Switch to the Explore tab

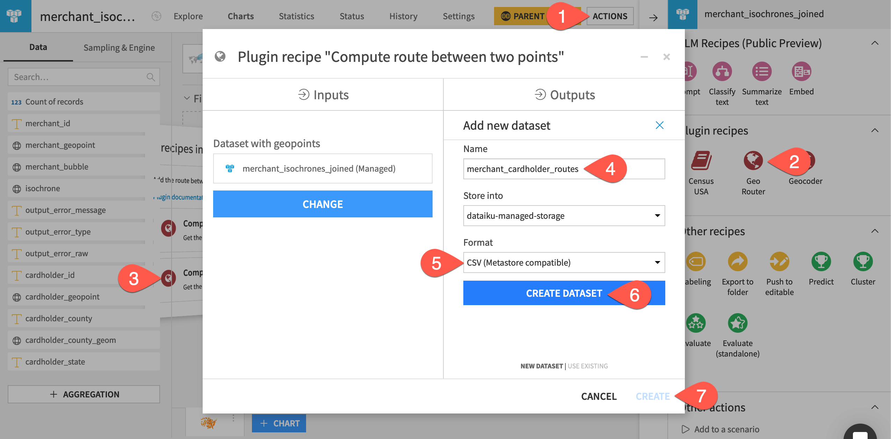pyautogui.click(x=188, y=16)
